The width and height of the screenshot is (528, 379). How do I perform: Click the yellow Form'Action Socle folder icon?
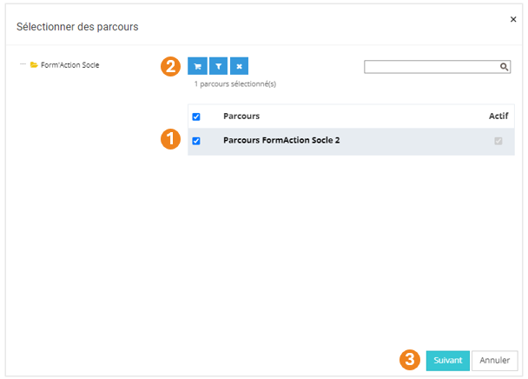tap(34, 65)
